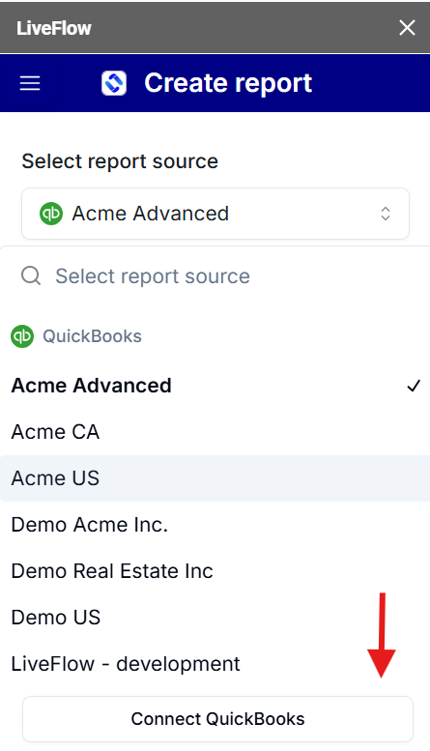The height and width of the screenshot is (751, 430).
Task: Open the hamburger menu icon
Action: pyautogui.click(x=30, y=83)
